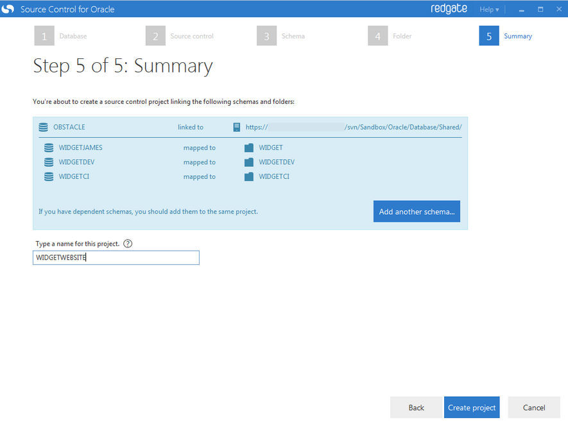The width and height of the screenshot is (568, 427).
Task: Click the WIDGET folder name
Action: [x=271, y=147]
